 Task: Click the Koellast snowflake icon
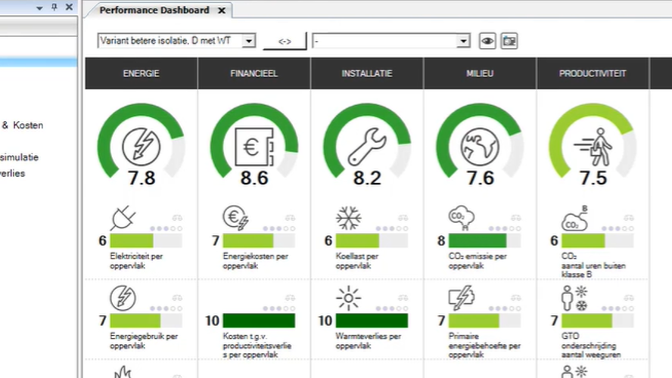pyautogui.click(x=348, y=218)
